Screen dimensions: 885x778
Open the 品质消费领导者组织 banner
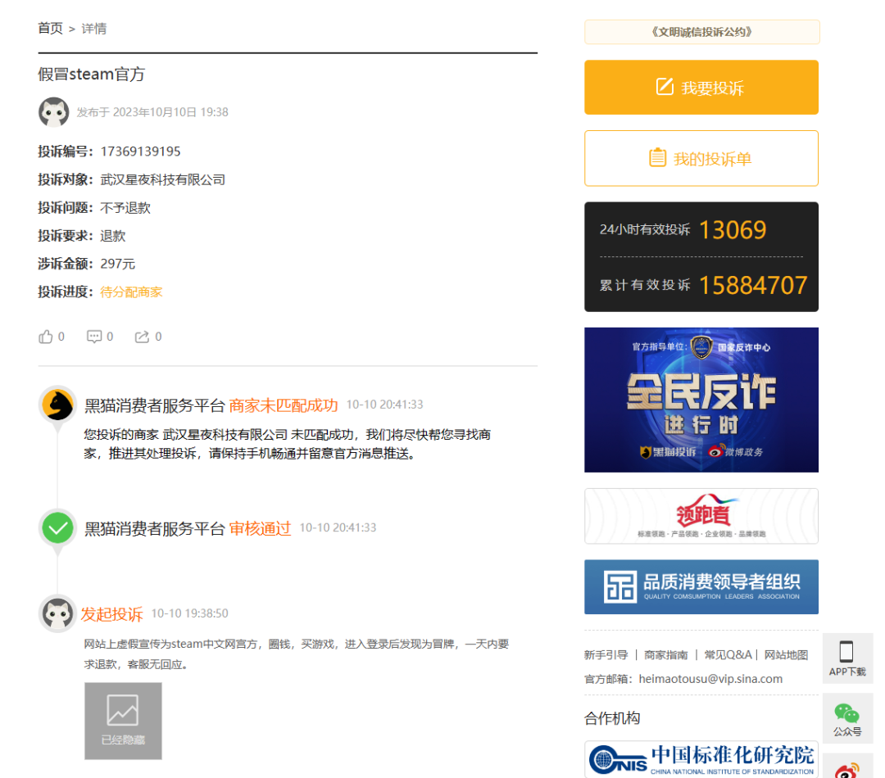(x=701, y=586)
